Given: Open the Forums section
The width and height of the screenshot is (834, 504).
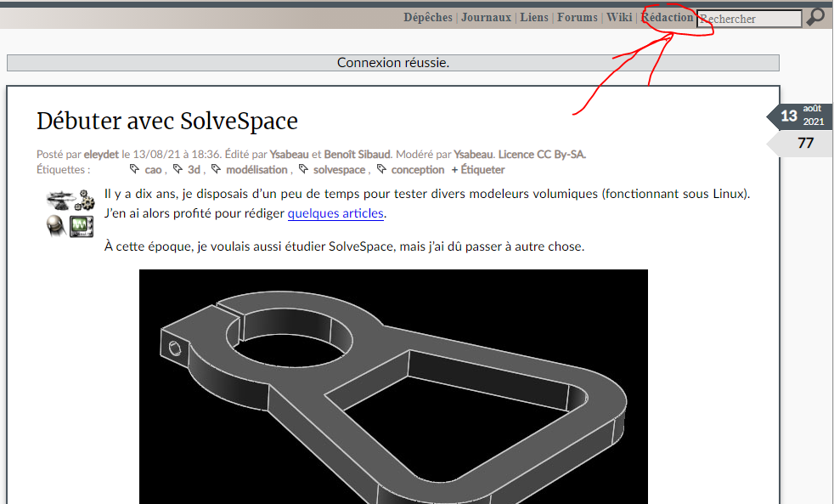Looking at the screenshot, I should (x=578, y=18).
